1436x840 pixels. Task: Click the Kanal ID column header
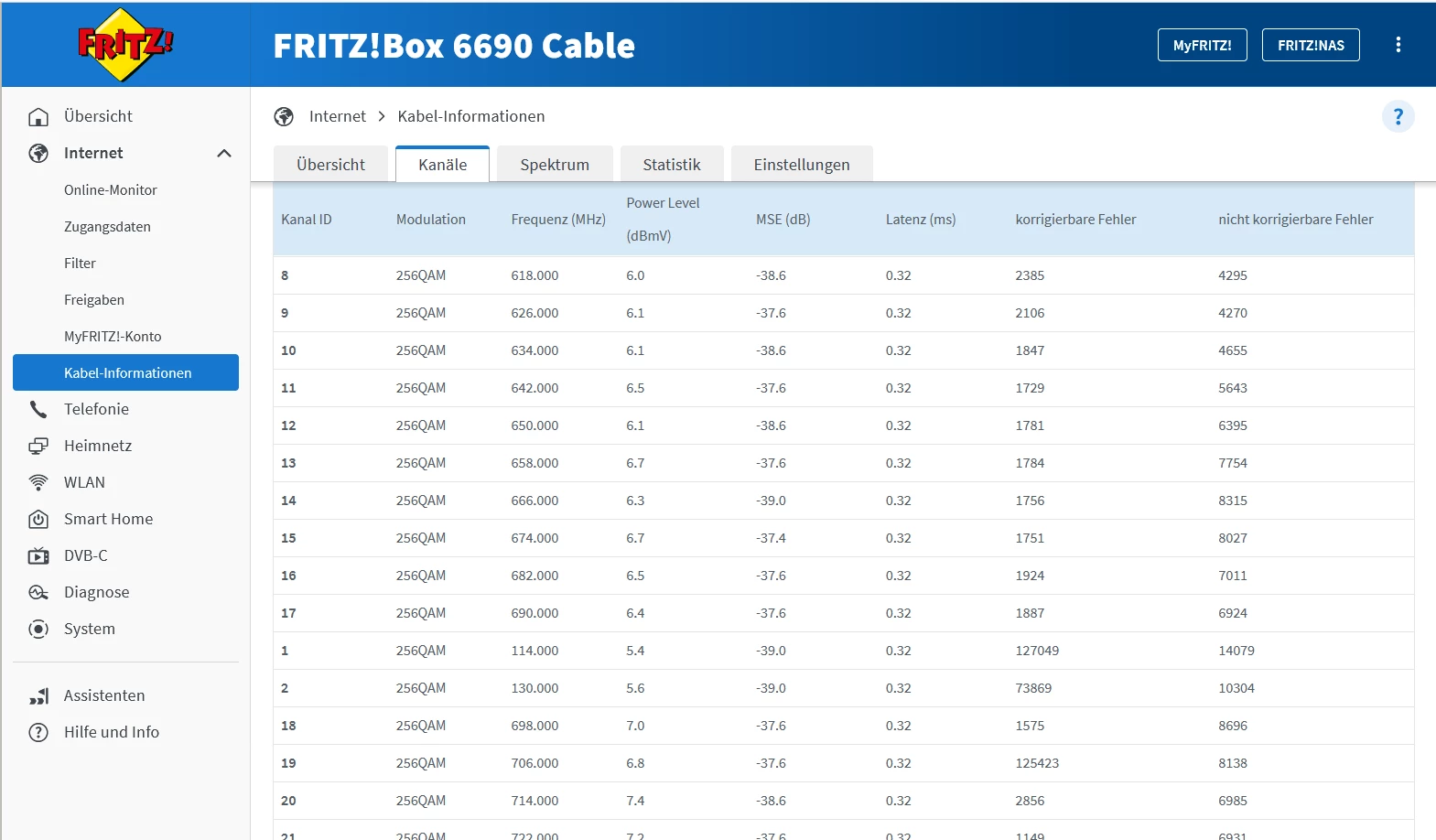[307, 220]
